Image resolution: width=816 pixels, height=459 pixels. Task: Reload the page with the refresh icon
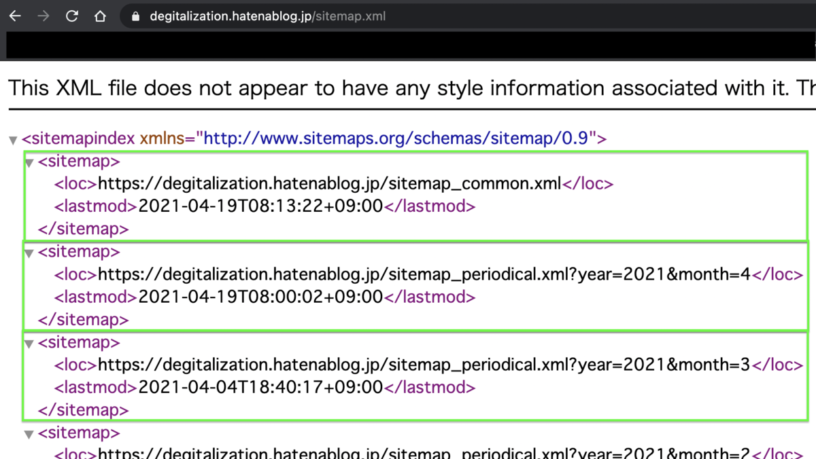[x=71, y=16]
